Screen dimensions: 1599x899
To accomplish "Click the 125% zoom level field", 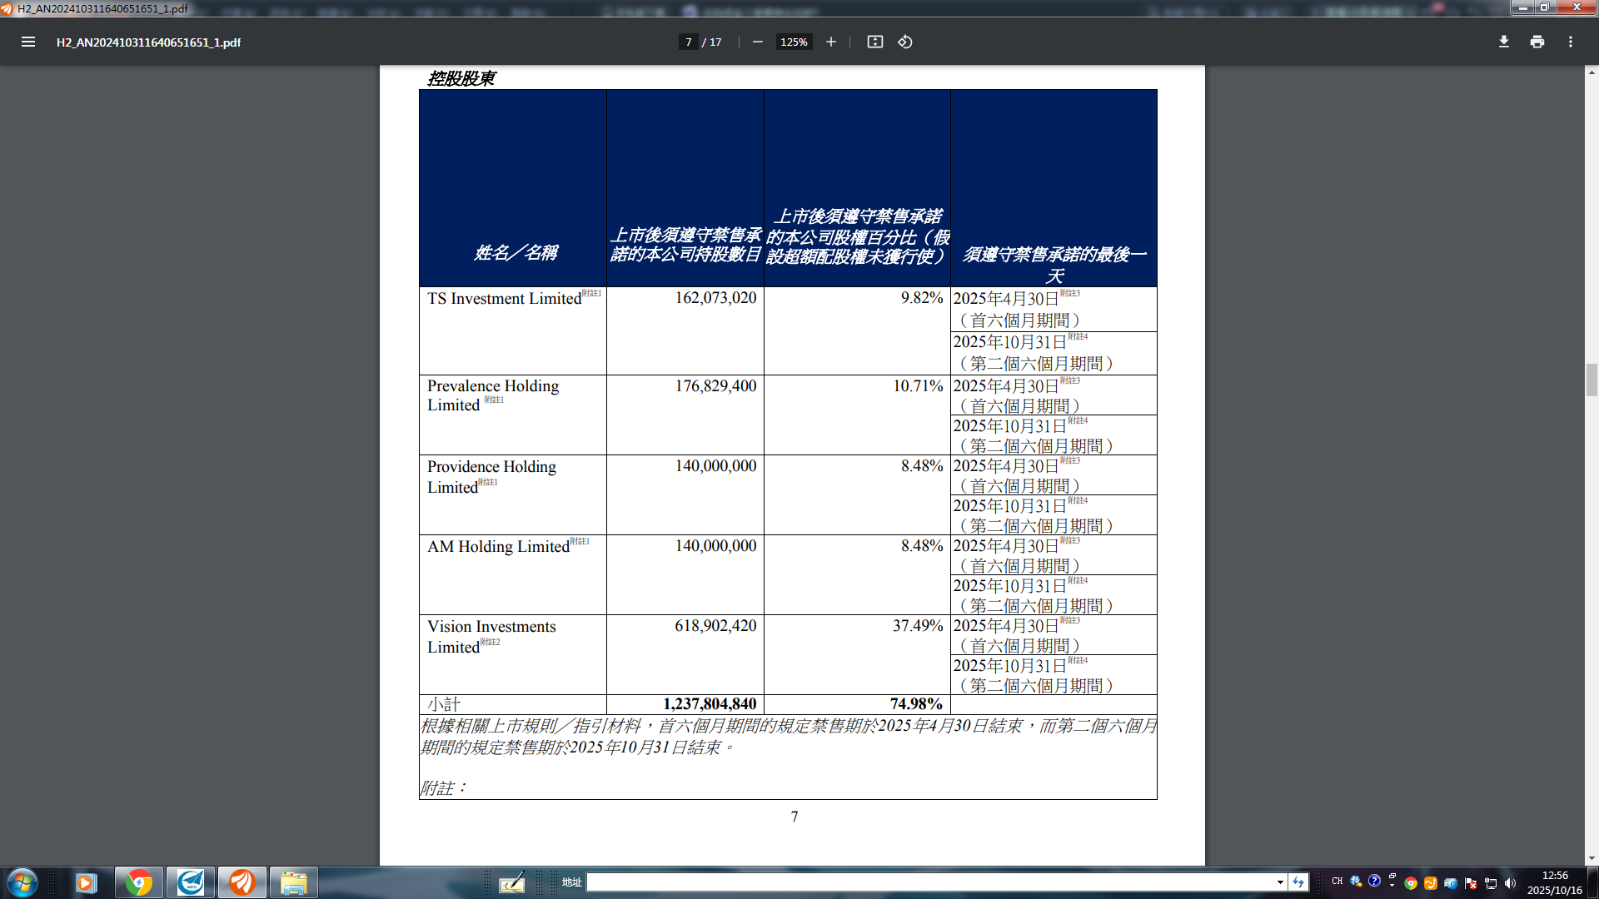I will click(x=794, y=42).
